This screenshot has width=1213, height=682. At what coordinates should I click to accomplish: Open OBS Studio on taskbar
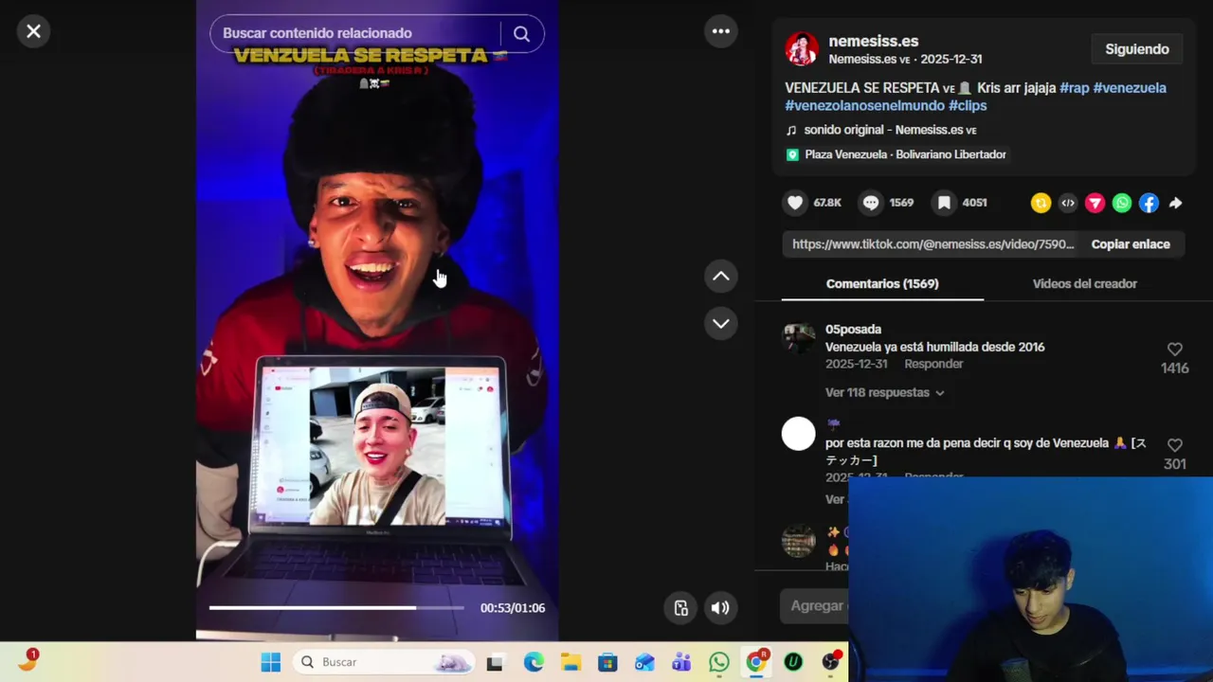(x=831, y=662)
